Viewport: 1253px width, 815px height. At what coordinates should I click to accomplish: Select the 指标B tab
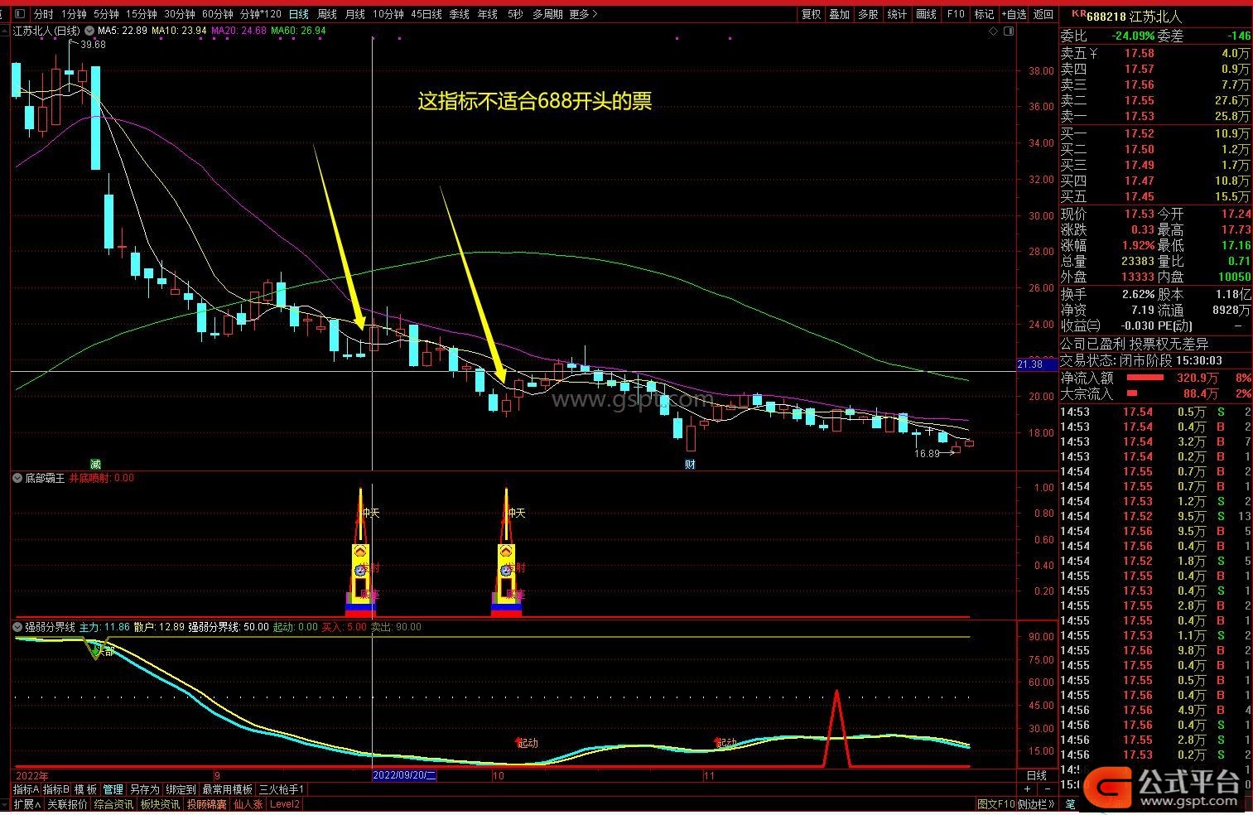pos(56,789)
